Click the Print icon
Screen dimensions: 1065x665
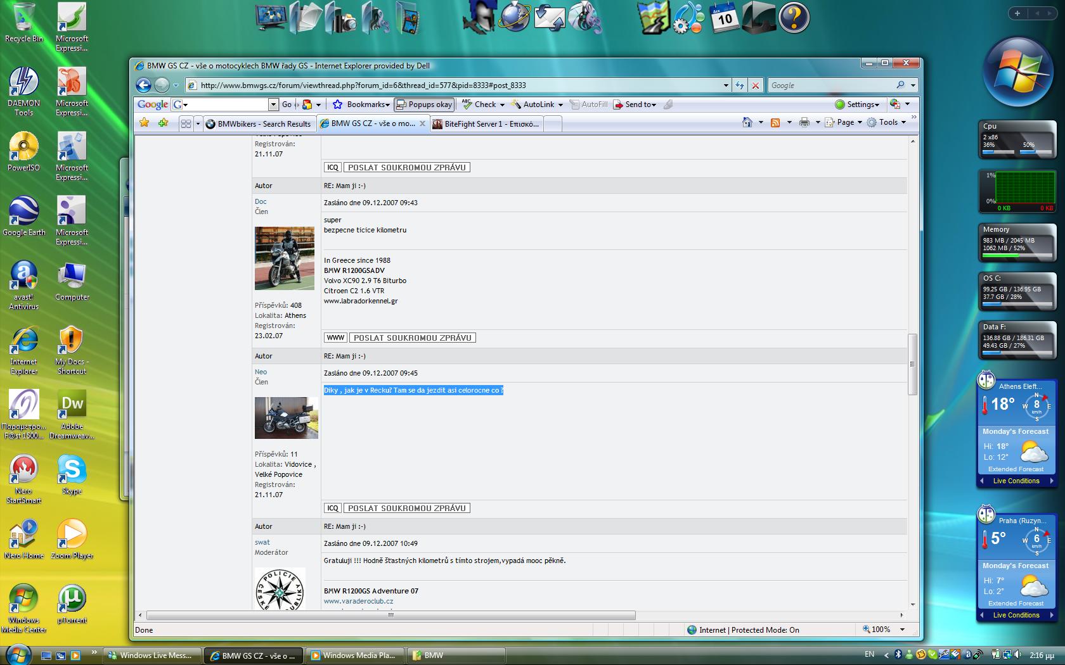pyautogui.click(x=804, y=122)
